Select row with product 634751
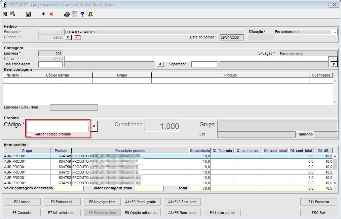The image size is (341, 219). pyautogui.click(x=168, y=172)
